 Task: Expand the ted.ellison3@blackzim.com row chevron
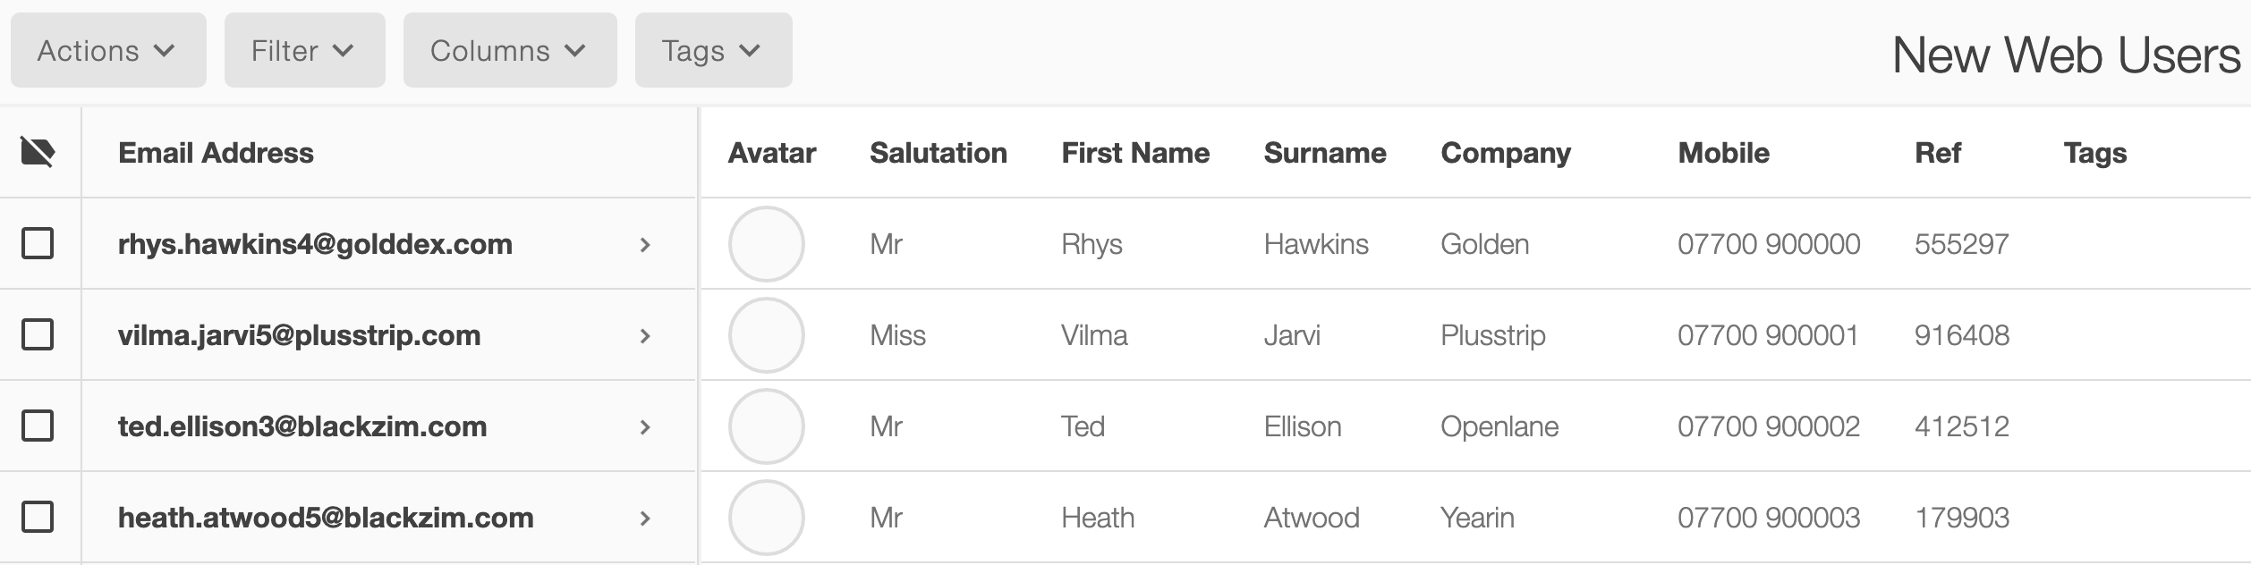[645, 427]
